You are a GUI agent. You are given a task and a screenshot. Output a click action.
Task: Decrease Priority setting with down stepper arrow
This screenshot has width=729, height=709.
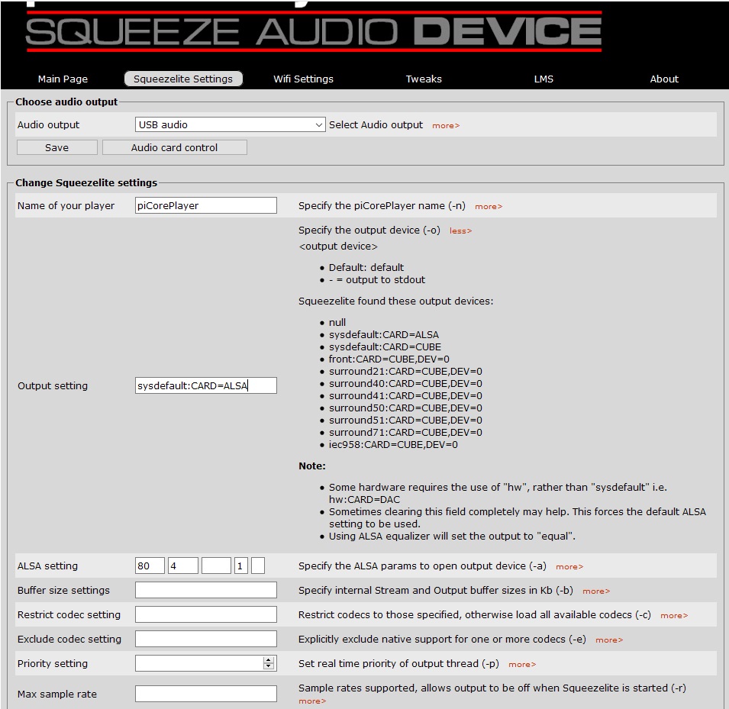[268, 667]
